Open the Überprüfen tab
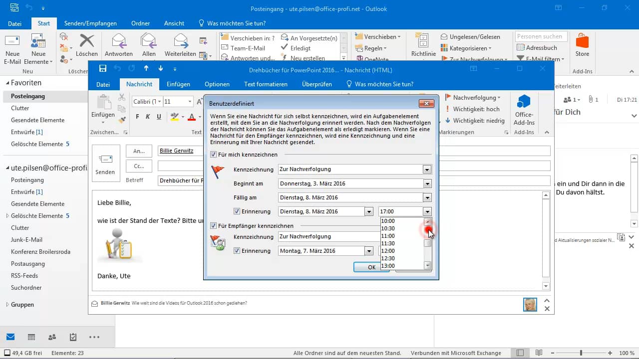The height and width of the screenshot is (359, 639). click(317, 84)
